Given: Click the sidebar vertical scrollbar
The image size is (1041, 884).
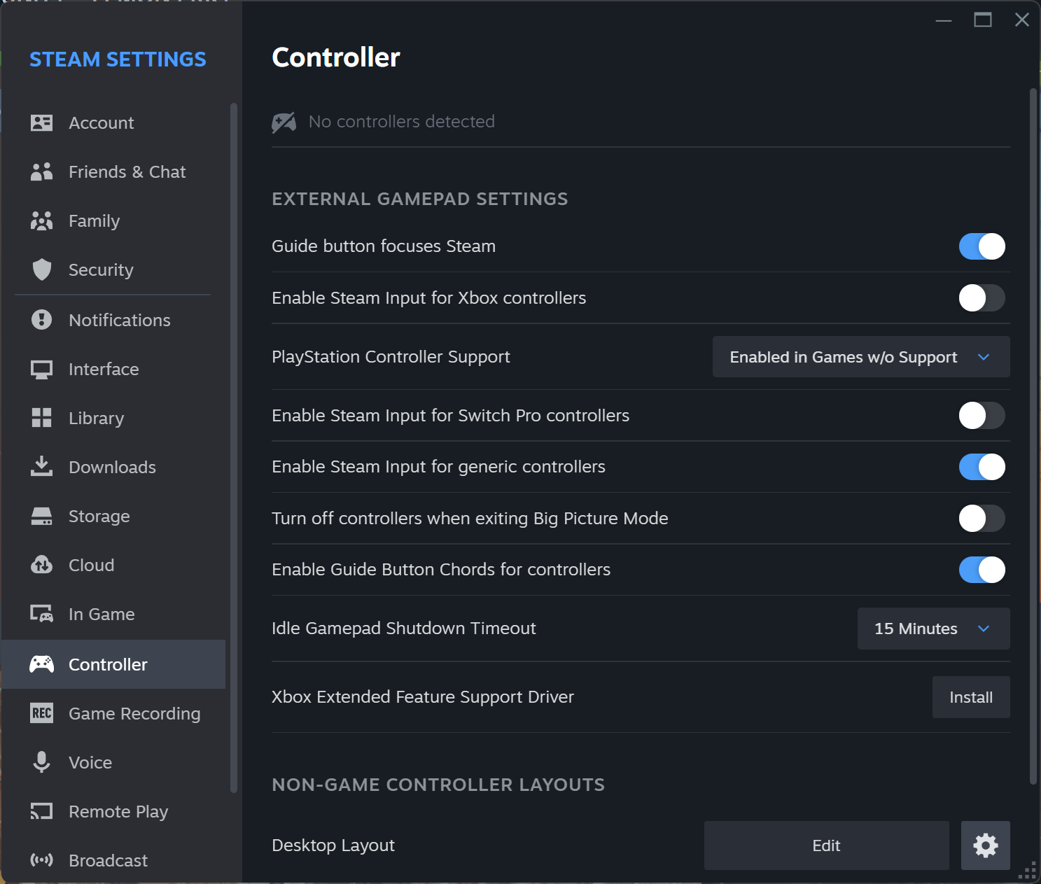Looking at the screenshot, I should click(234, 448).
